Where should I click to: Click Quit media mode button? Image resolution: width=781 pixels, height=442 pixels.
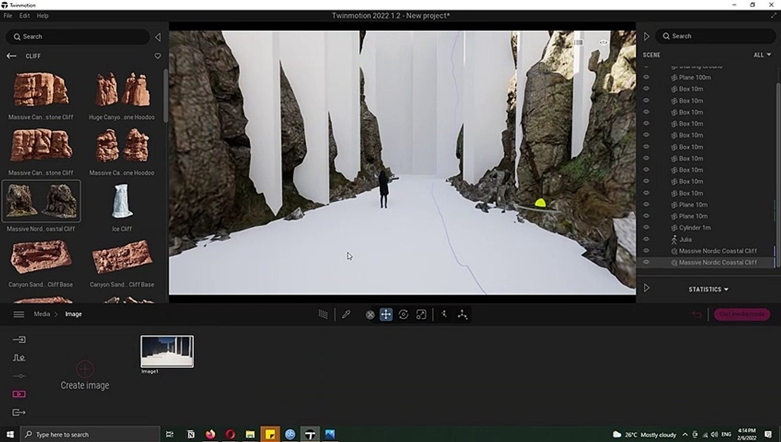[742, 314]
